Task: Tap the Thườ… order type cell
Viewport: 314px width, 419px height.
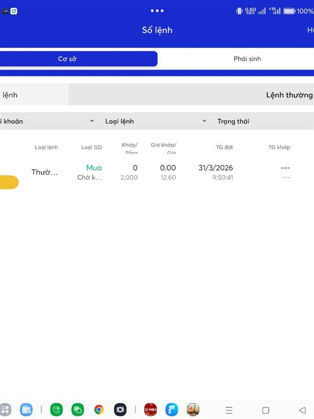Action: coord(44,172)
